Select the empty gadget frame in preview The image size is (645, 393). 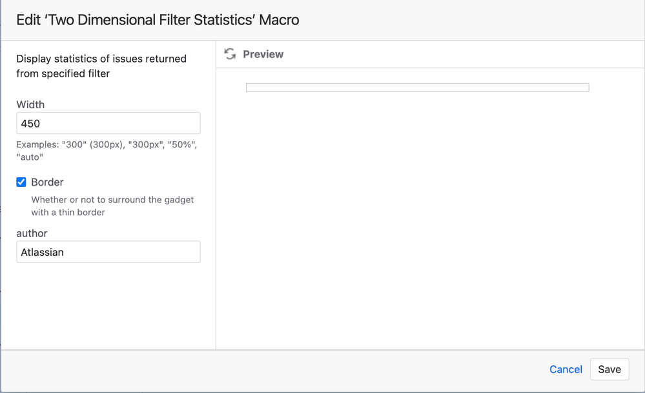[417, 88]
